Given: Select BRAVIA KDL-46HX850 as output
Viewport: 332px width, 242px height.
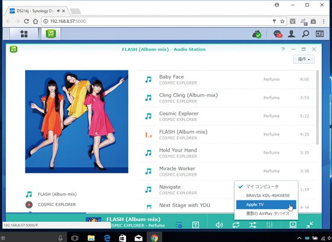Looking at the screenshot, I should click(266, 196).
